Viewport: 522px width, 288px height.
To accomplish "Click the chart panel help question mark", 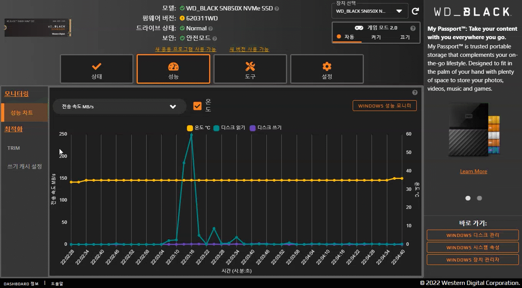I will [415, 93].
